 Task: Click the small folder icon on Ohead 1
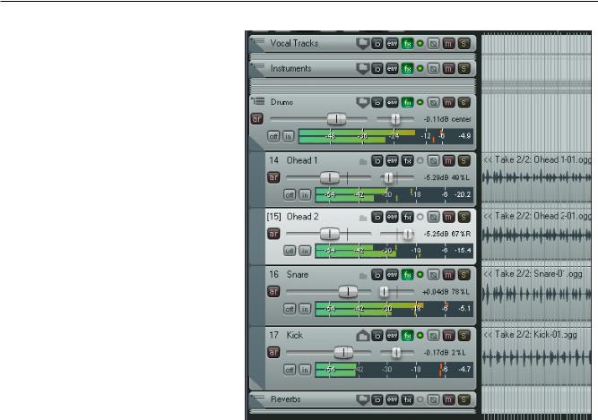(x=363, y=162)
